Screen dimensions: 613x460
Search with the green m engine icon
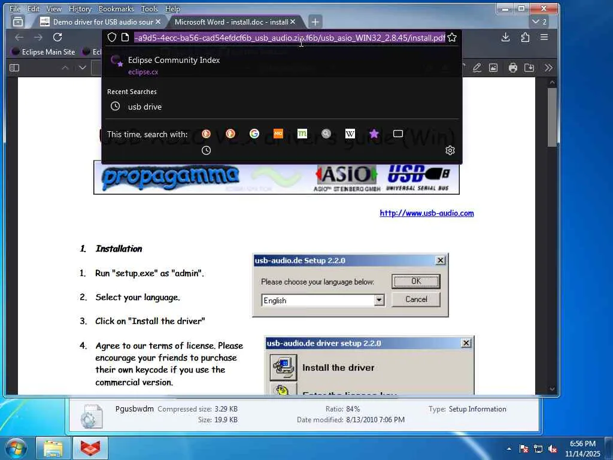pos(302,134)
